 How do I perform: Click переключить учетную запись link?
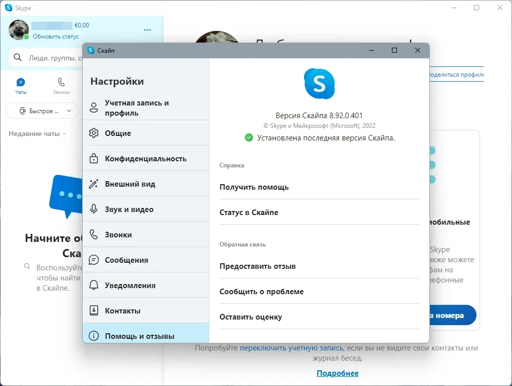[291, 348]
